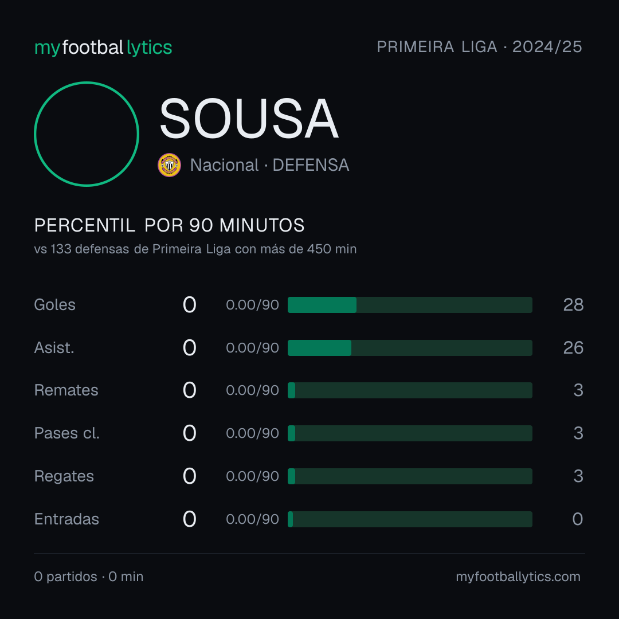Click the Nacional · DEFENSA text
Image resolution: width=619 pixels, height=619 pixels.
269,165
